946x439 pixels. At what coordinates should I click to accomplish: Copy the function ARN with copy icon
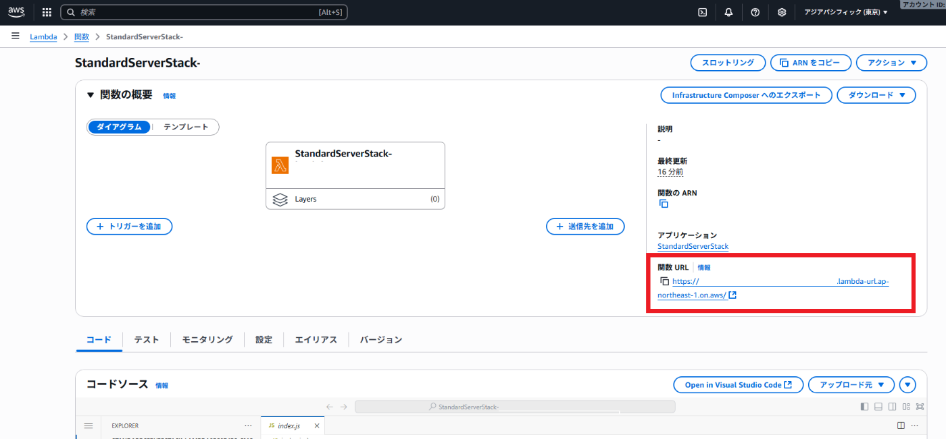(x=664, y=204)
